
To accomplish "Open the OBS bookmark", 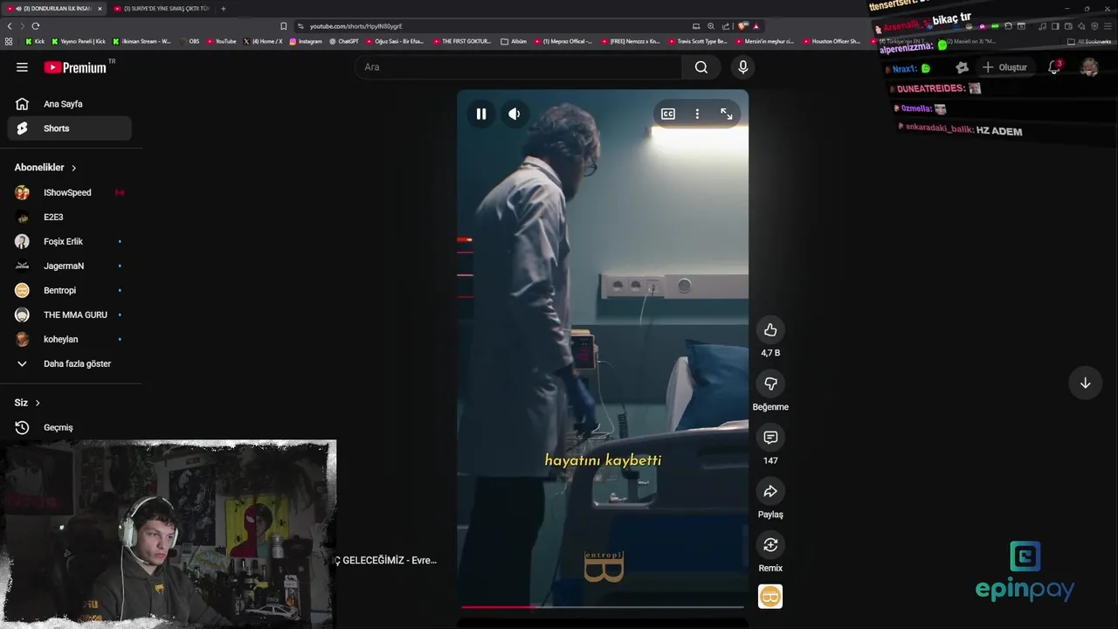I will click(x=190, y=41).
